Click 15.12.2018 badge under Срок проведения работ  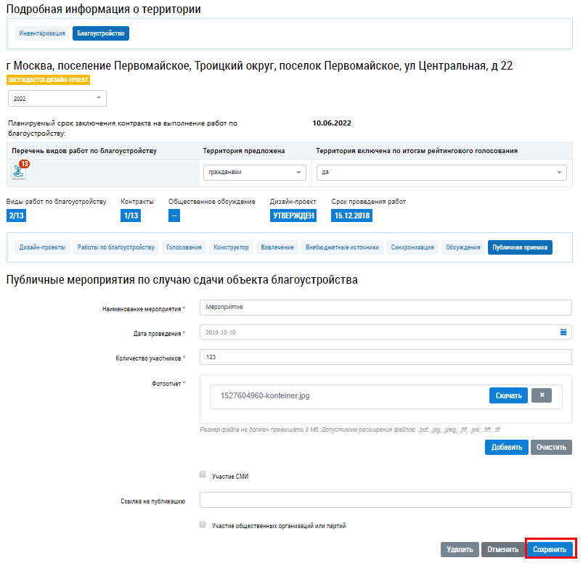[351, 215]
